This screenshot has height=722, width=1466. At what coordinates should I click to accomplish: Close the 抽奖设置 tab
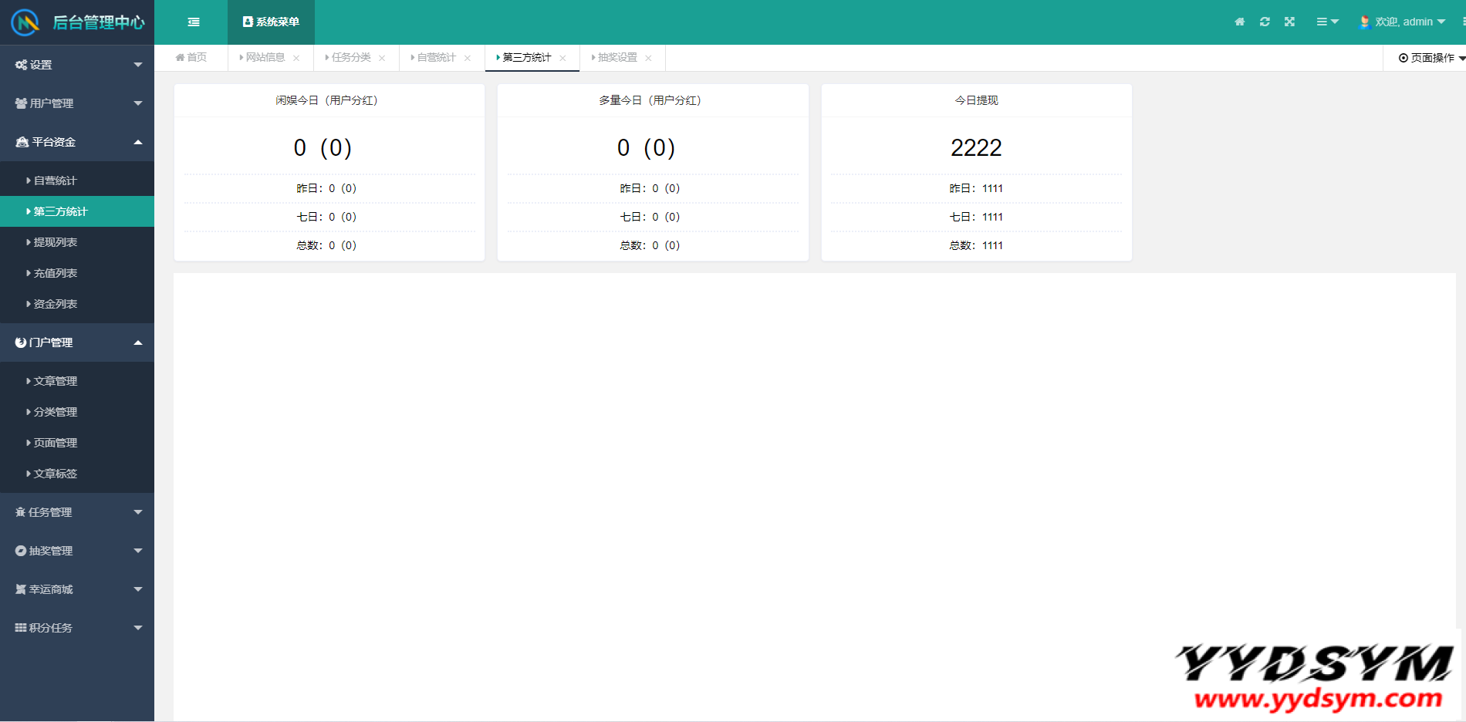(648, 58)
